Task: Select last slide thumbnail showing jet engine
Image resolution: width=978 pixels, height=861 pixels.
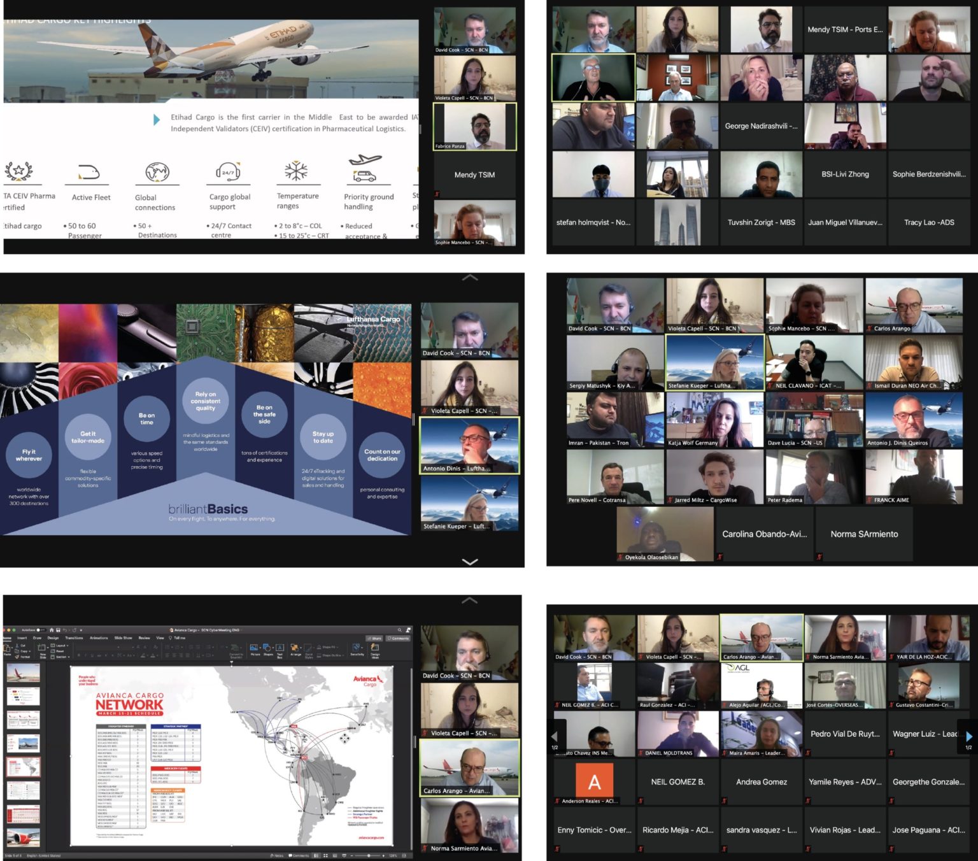Action: point(23,837)
